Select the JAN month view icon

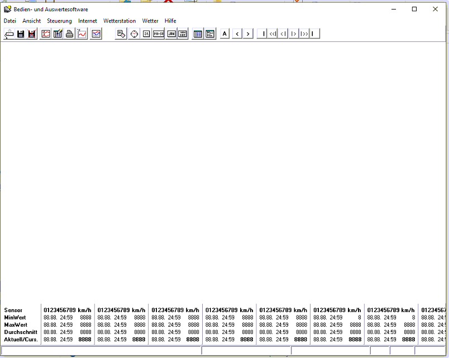(171, 34)
